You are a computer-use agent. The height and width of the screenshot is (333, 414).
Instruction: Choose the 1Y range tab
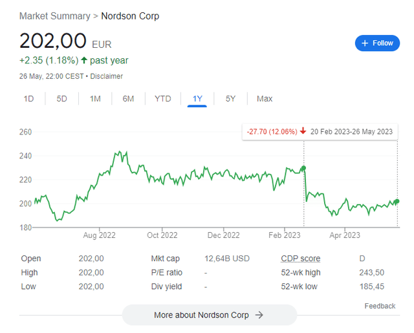pyautogui.click(x=197, y=99)
